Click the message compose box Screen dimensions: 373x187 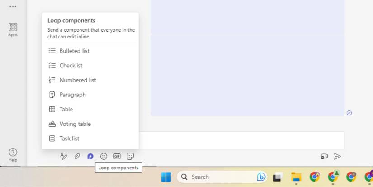pos(241,140)
